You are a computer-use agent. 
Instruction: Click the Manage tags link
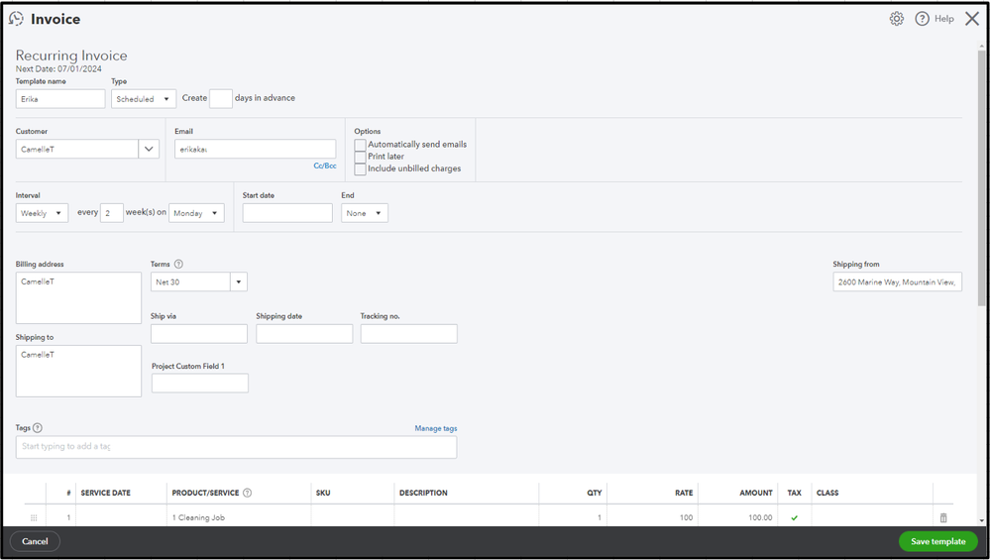point(435,428)
